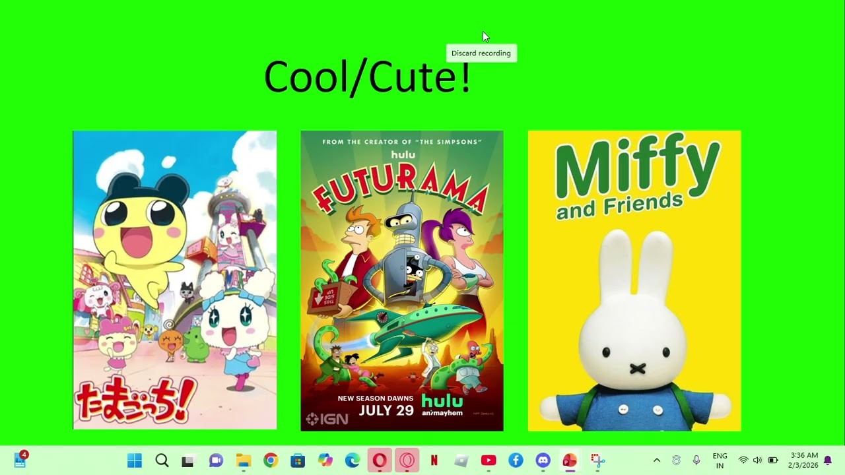Open the notification bell

(828, 460)
